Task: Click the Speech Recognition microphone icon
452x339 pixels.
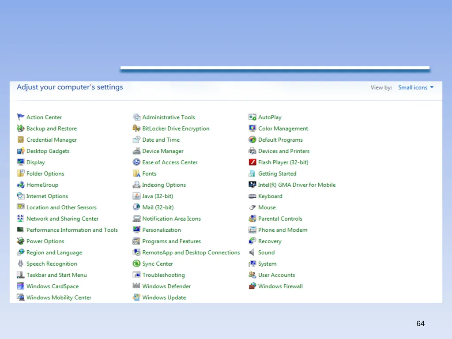Action: 20,264
